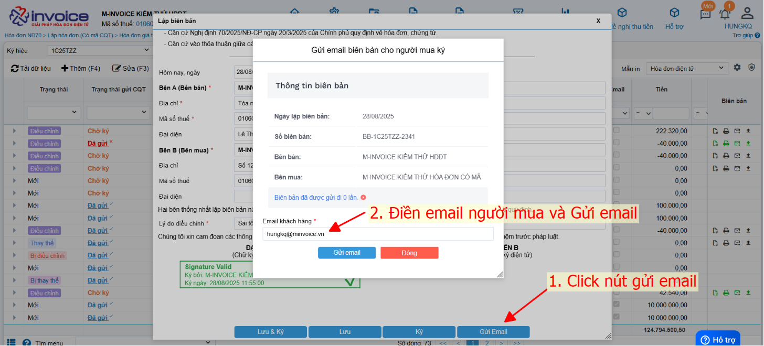This screenshot has width=764, height=346.
Task: Click the blue Gửi email button in popup
Action: point(347,253)
